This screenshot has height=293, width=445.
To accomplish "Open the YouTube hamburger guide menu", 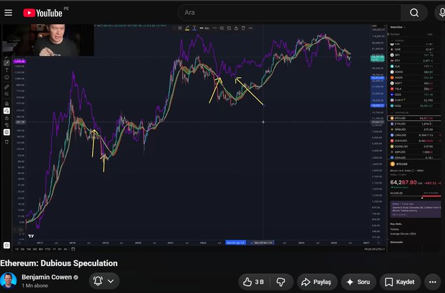I will click(x=9, y=13).
